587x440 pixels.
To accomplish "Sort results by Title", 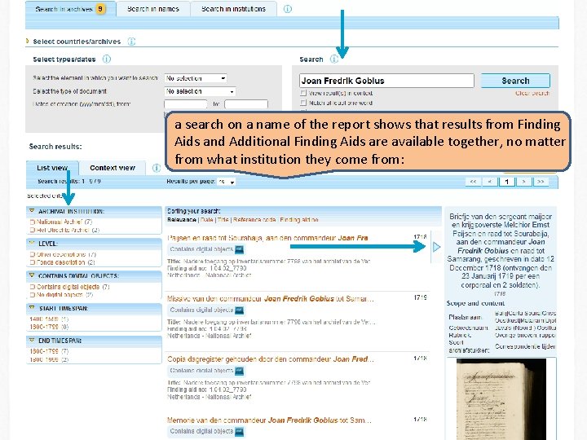I will click(223, 220).
